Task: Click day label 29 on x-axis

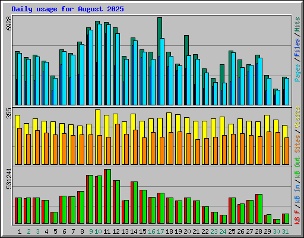Action: [267, 231]
